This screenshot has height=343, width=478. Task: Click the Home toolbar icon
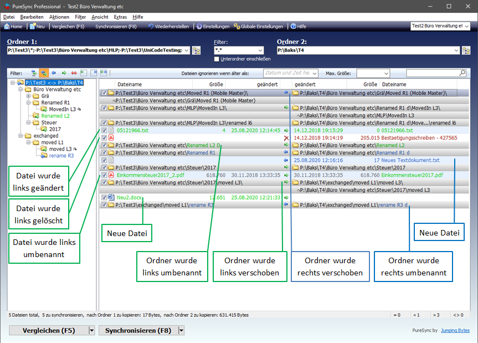coord(7,26)
